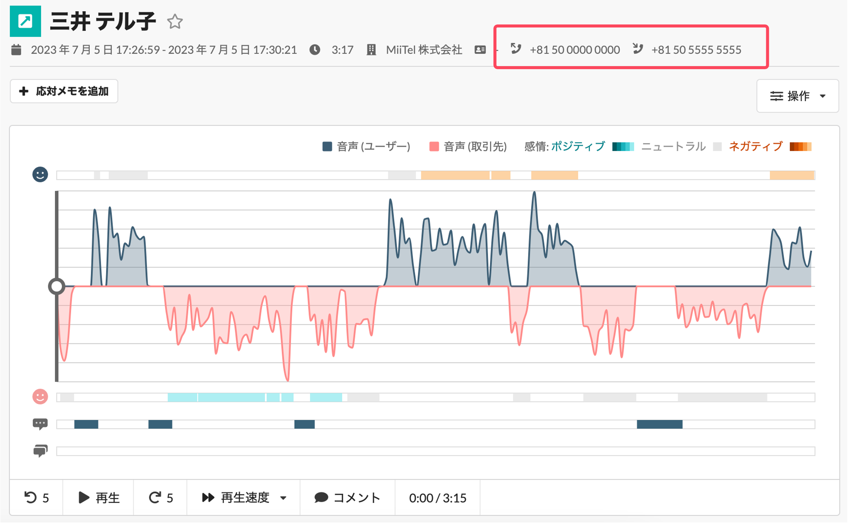This screenshot has height=523, width=848.
Task: Click the positive teal color gradient swatch
Action: 623,147
